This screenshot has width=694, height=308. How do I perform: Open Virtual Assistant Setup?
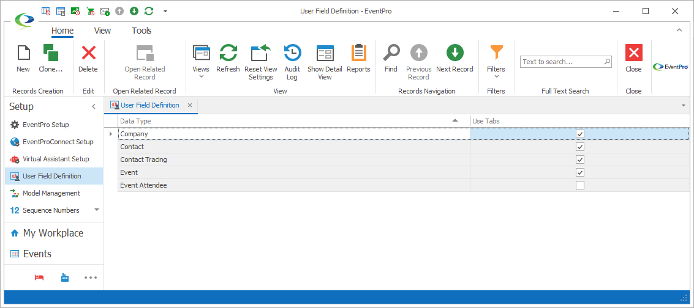[53, 159]
